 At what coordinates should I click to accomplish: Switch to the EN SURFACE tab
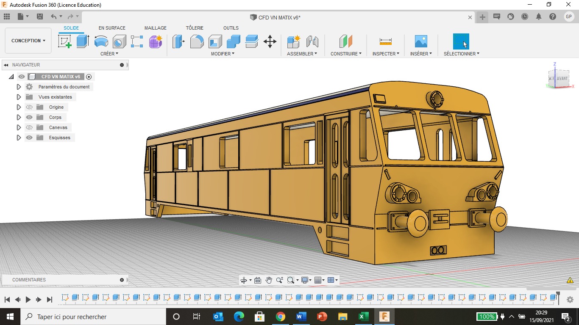(112, 28)
